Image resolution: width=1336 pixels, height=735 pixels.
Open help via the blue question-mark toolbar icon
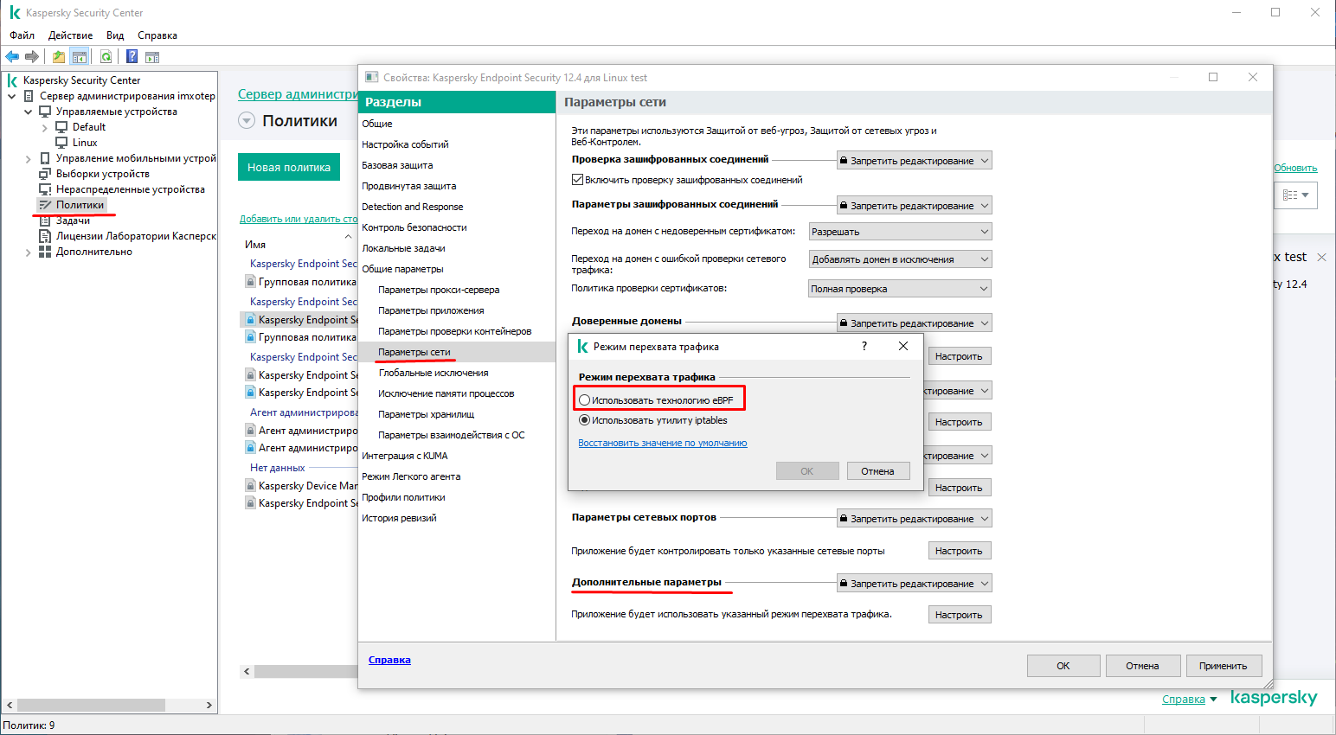coord(132,57)
